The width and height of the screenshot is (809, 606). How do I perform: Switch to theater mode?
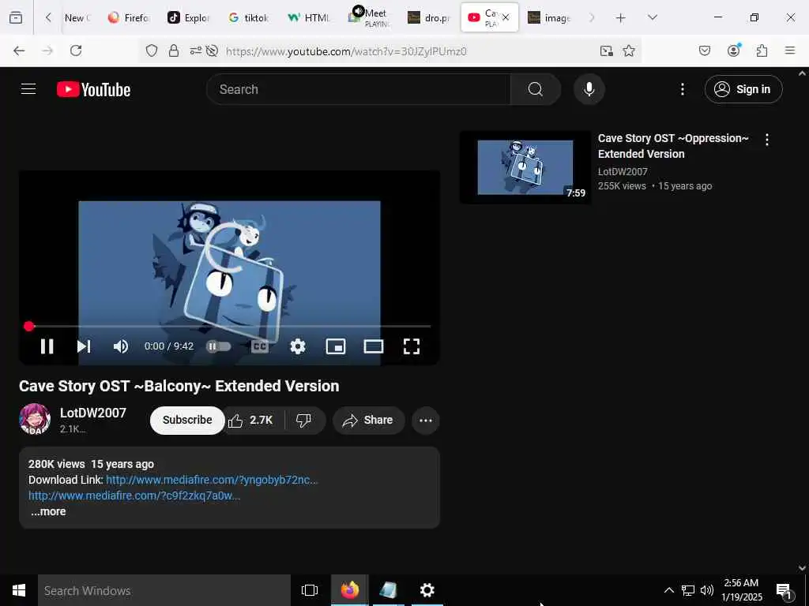coord(374,346)
